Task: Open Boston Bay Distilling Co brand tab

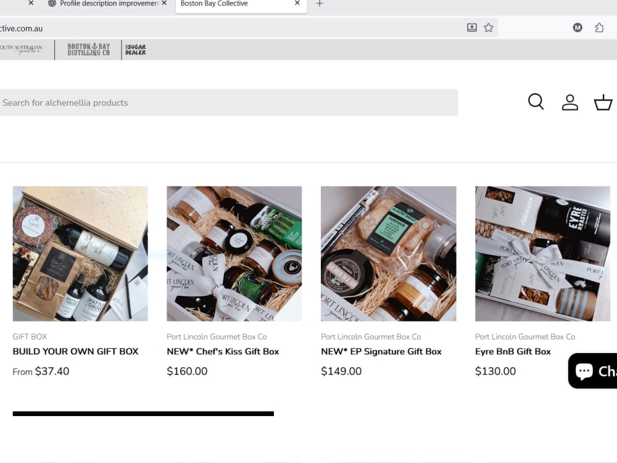Action: (x=88, y=49)
